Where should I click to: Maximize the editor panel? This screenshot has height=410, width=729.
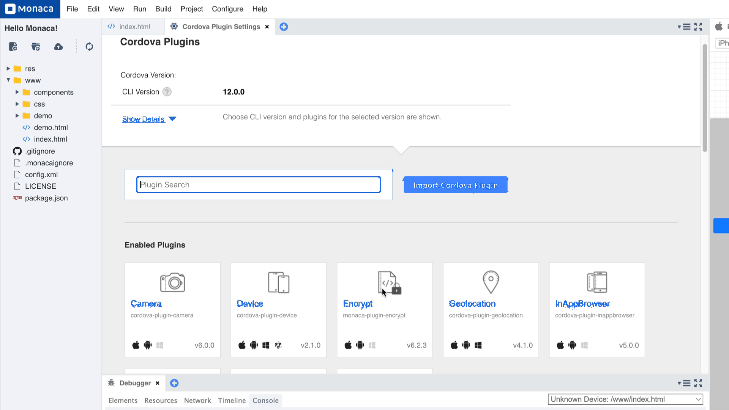point(698,27)
